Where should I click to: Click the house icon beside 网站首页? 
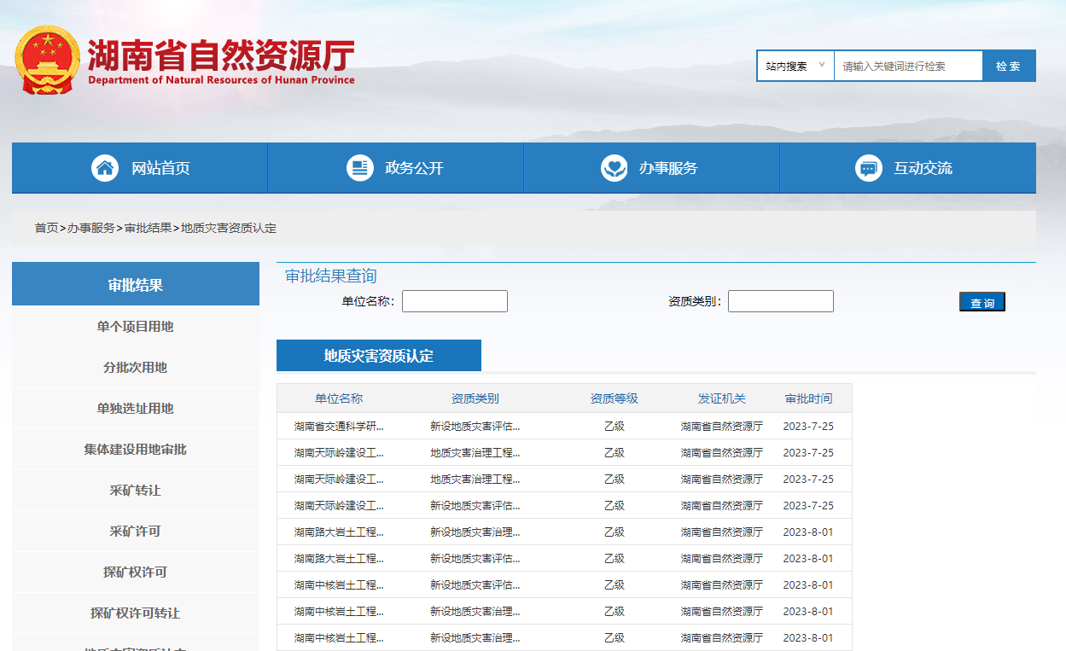tap(105, 168)
